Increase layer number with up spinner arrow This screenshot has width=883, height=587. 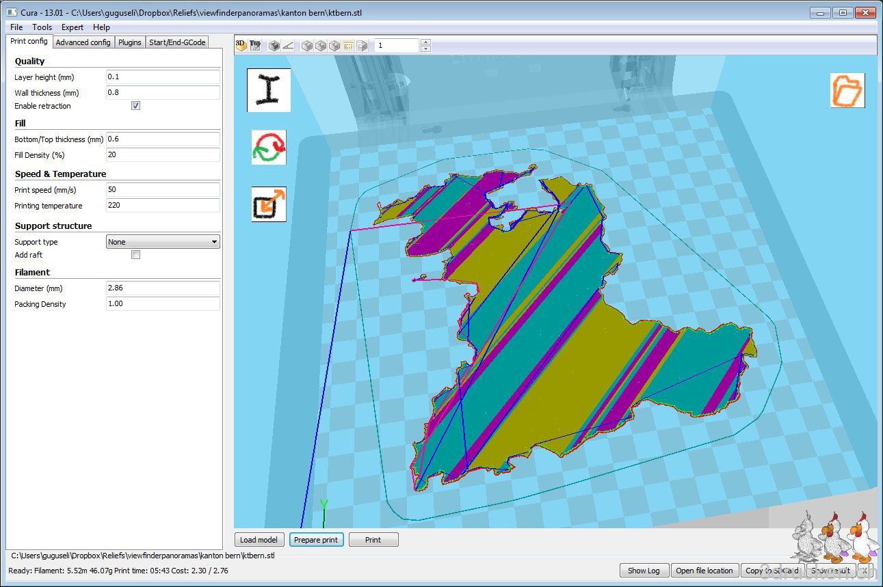[425, 42]
